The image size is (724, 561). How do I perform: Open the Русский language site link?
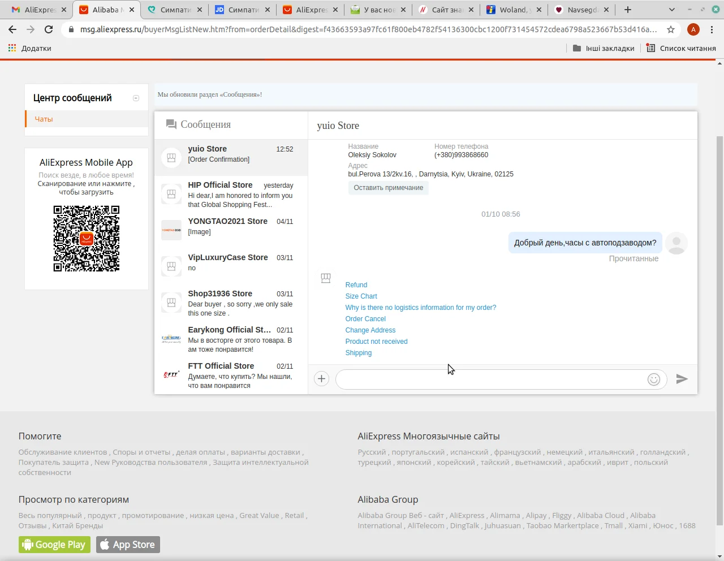372,452
